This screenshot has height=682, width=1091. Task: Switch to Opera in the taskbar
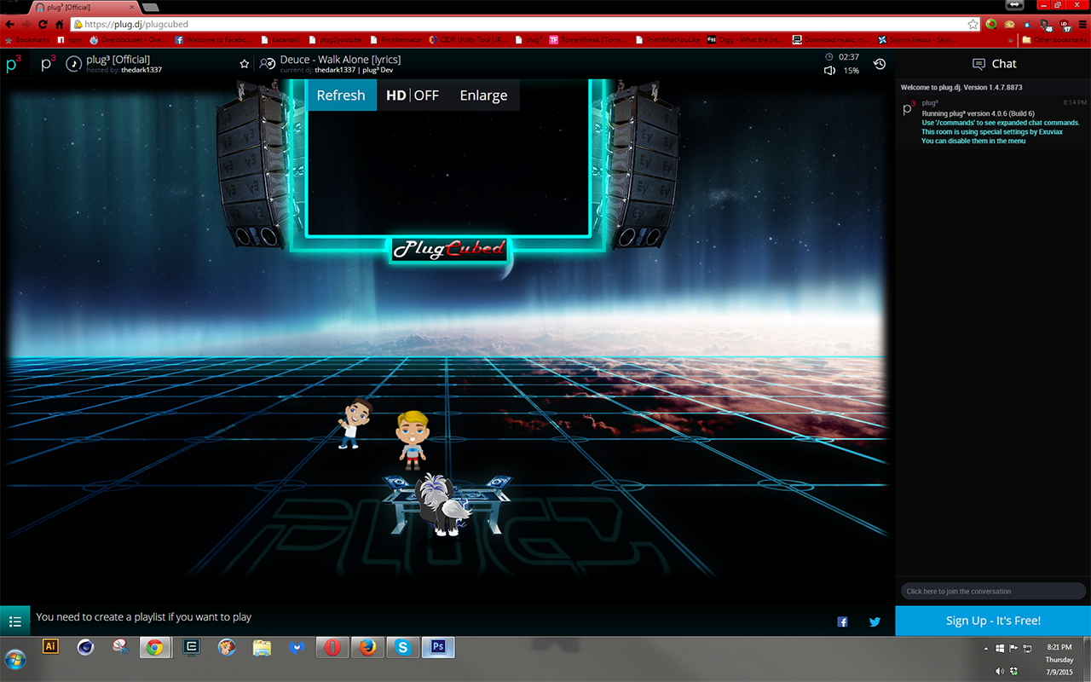(332, 647)
